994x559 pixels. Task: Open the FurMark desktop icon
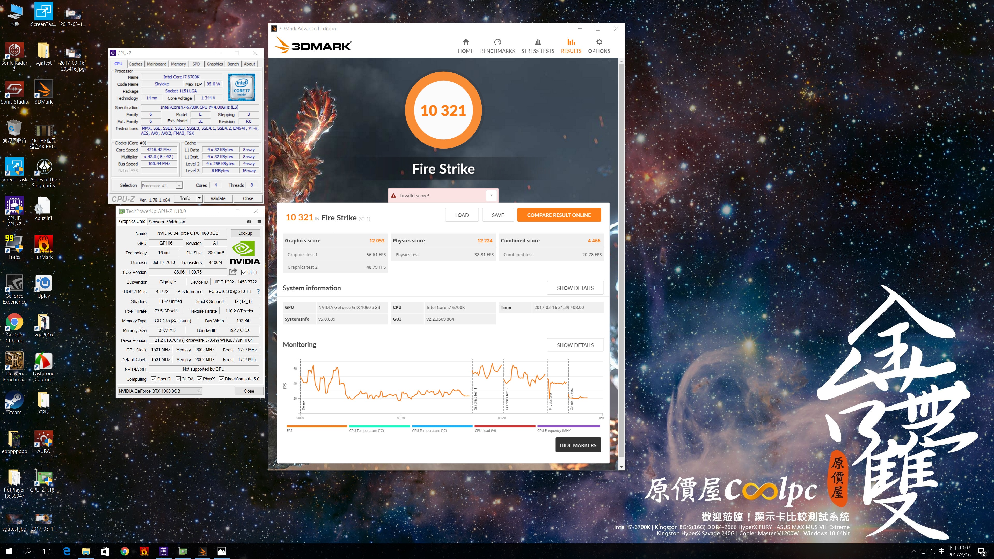43,247
